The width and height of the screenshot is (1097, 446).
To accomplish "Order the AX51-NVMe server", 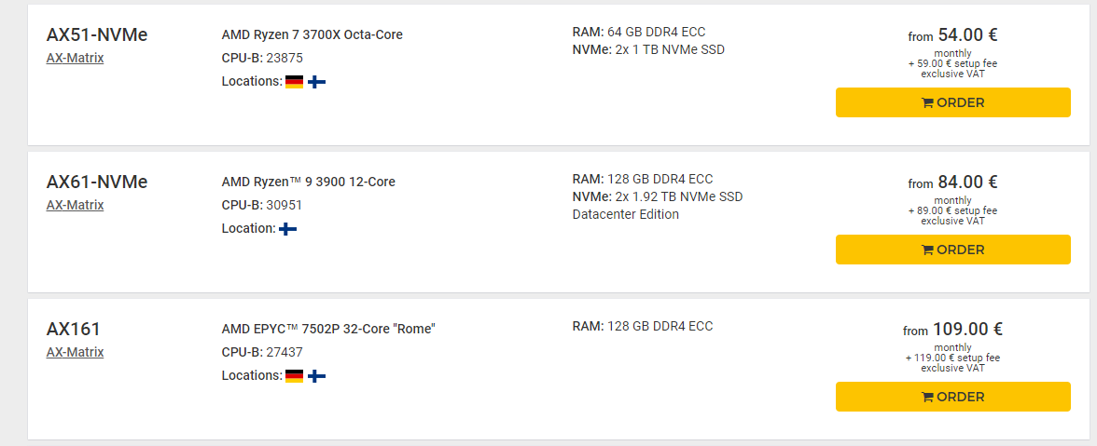I will 953,102.
